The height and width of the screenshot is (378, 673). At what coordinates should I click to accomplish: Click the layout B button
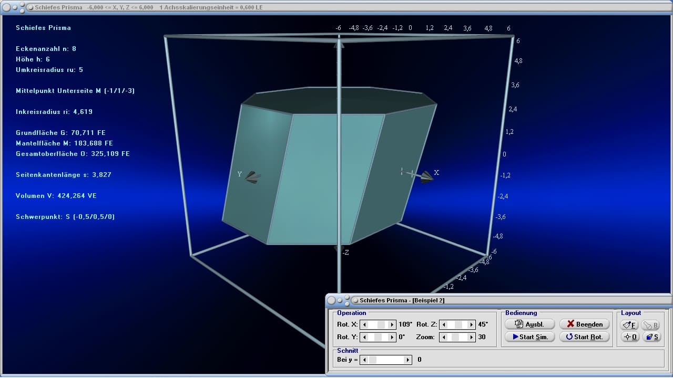pyautogui.click(x=651, y=325)
